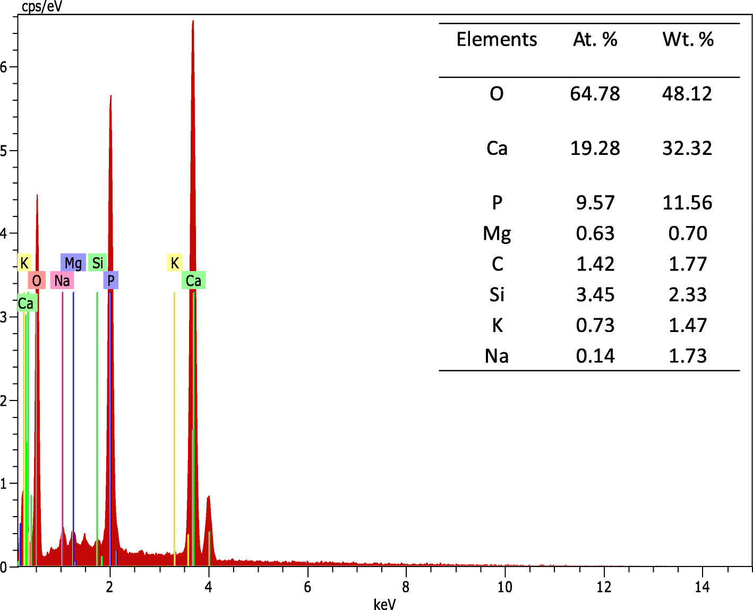
Task: Click the x-axis tick label 14
Action: click(x=703, y=586)
